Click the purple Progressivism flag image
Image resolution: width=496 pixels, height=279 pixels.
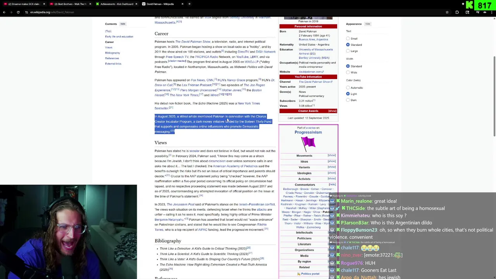point(308,143)
